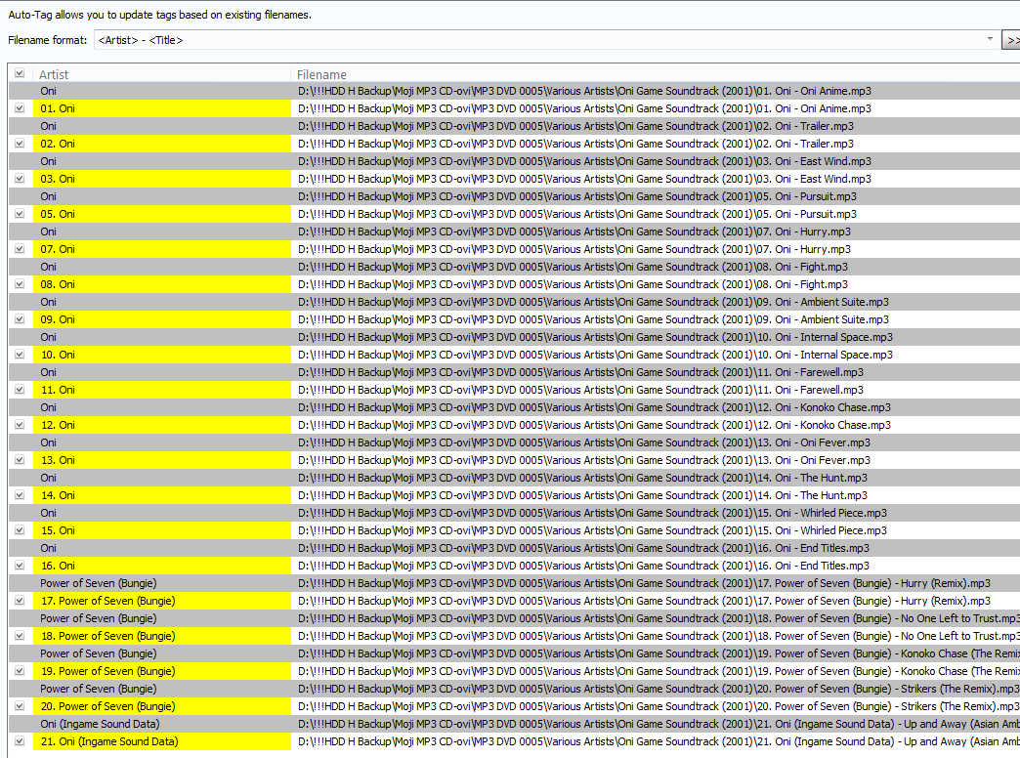Toggle the select-all checkbox in the header
The width and height of the screenshot is (1020, 758).
tap(20, 74)
